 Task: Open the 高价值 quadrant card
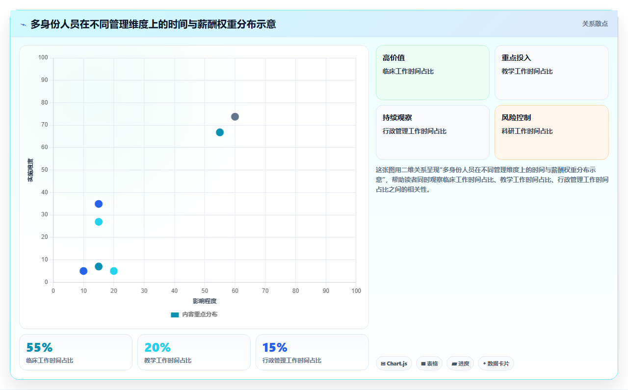[x=433, y=73]
